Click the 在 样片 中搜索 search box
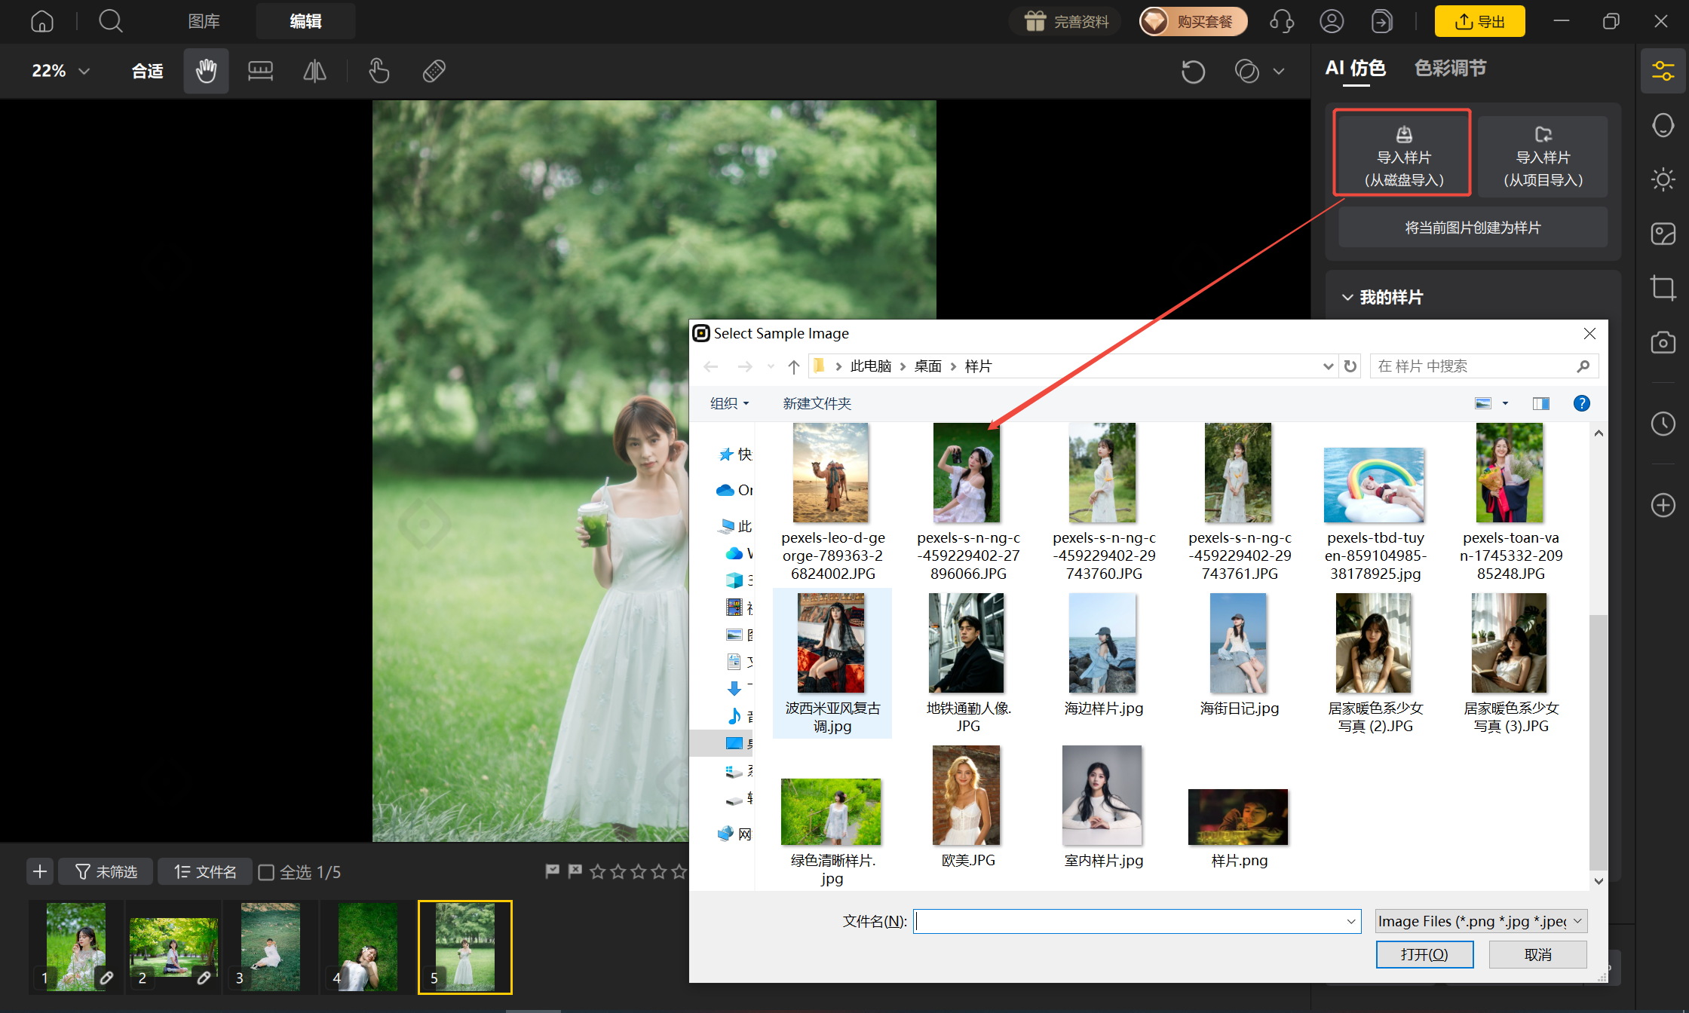 [1483, 366]
